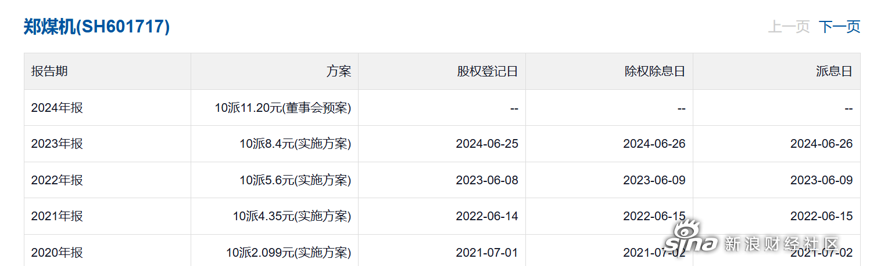The height and width of the screenshot is (266, 870).
Task: Click record date 2024-06-25 cell
Action: pyautogui.click(x=487, y=144)
